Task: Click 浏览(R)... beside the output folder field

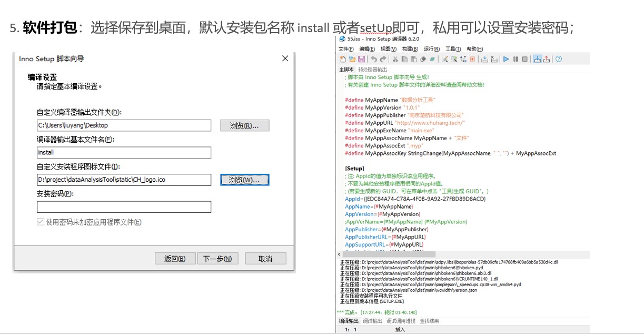Action: (245, 125)
